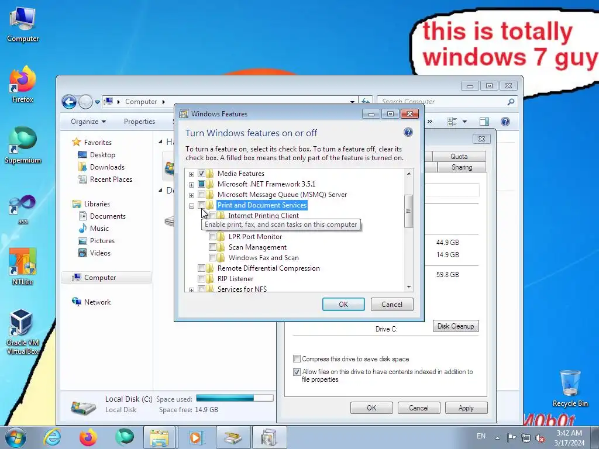Click the Windows Start orb

point(16,437)
